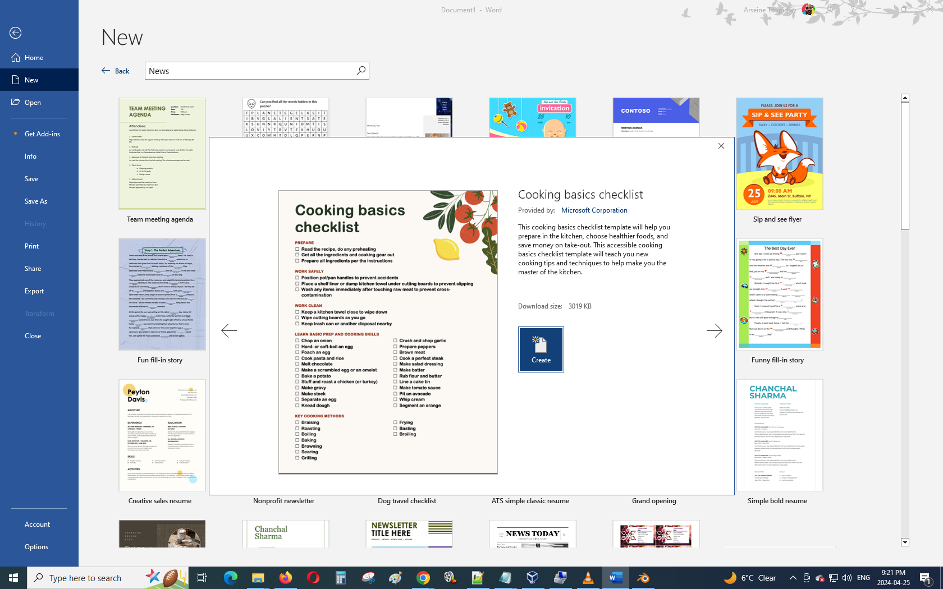943x589 pixels.
Task: Click the search magnifier icon
Action: (x=361, y=71)
